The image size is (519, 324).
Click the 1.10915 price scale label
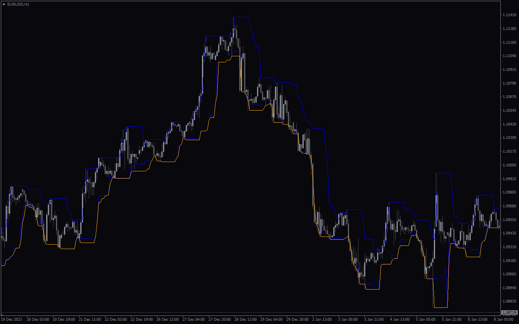click(x=509, y=70)
